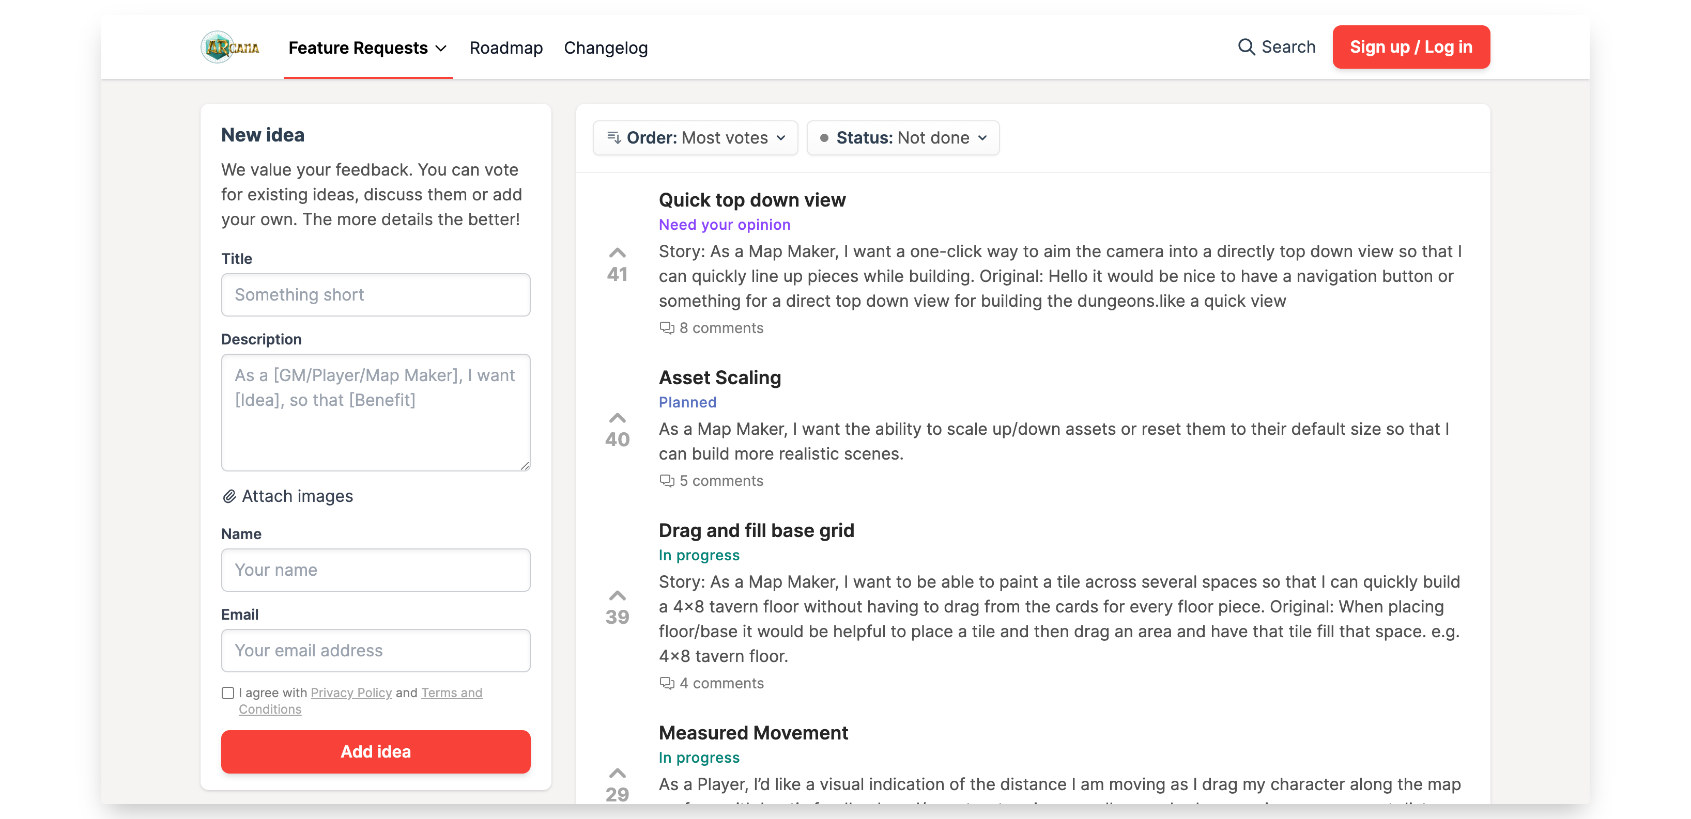Click the 40 vote count
1691x819 pixels.
pos(617,439)
